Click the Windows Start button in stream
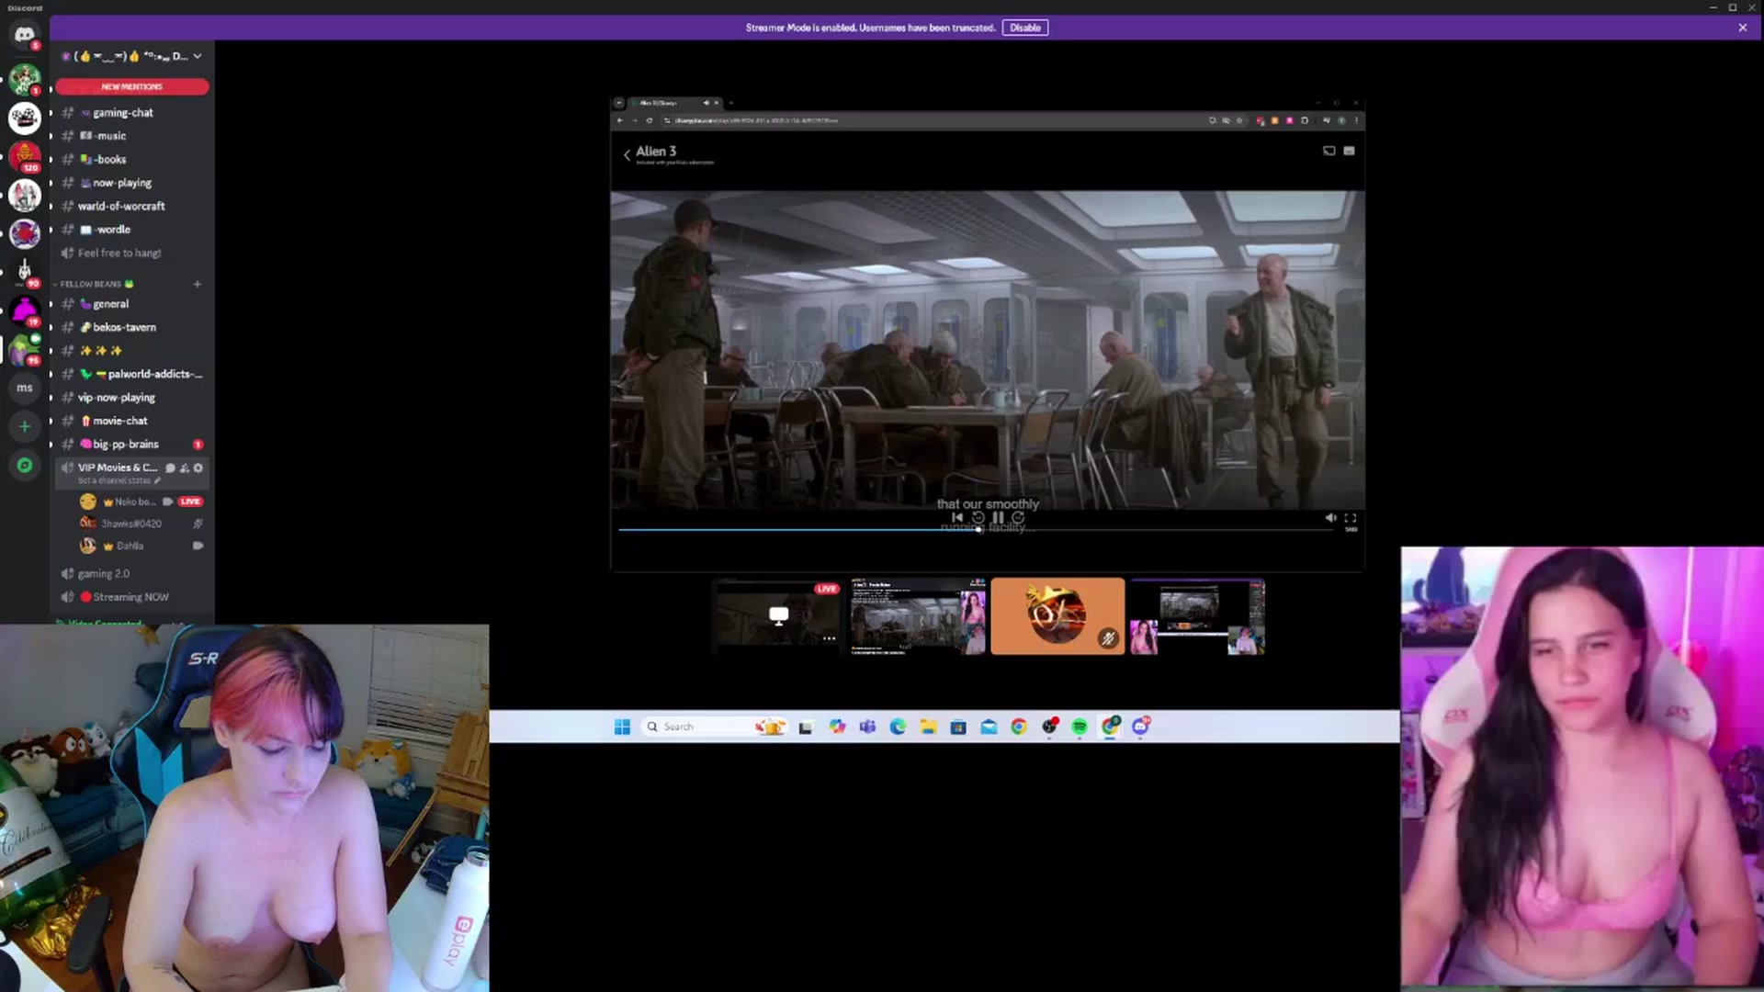Viewport: 1764px width, 992px height. coord(622,727)
